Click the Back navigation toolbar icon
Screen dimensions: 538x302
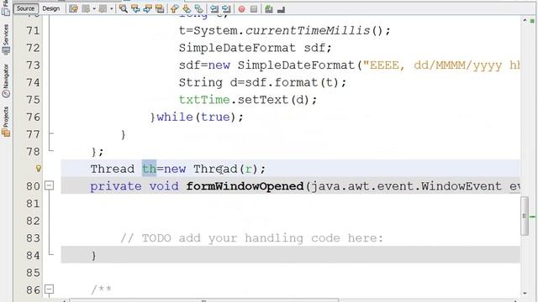(x=86, y=9)
